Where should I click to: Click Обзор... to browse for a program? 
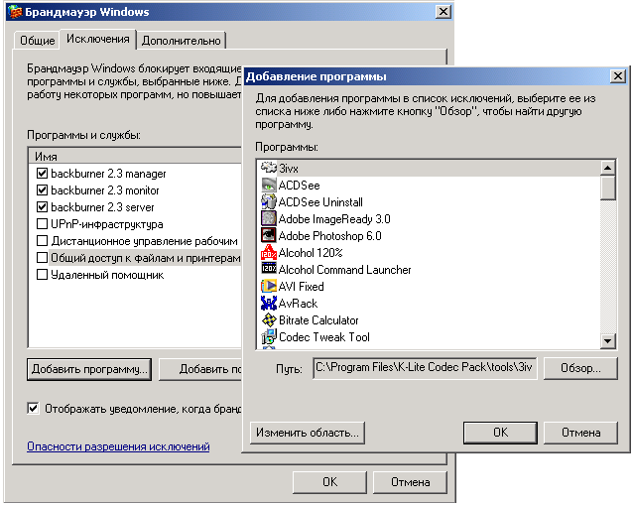tap(580, 368)
